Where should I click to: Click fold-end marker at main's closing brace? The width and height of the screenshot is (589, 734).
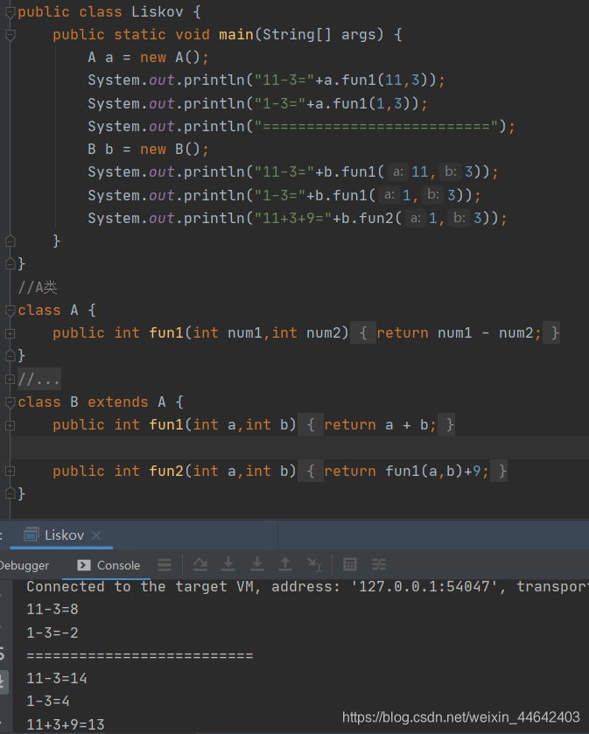(x=10, y=241)
